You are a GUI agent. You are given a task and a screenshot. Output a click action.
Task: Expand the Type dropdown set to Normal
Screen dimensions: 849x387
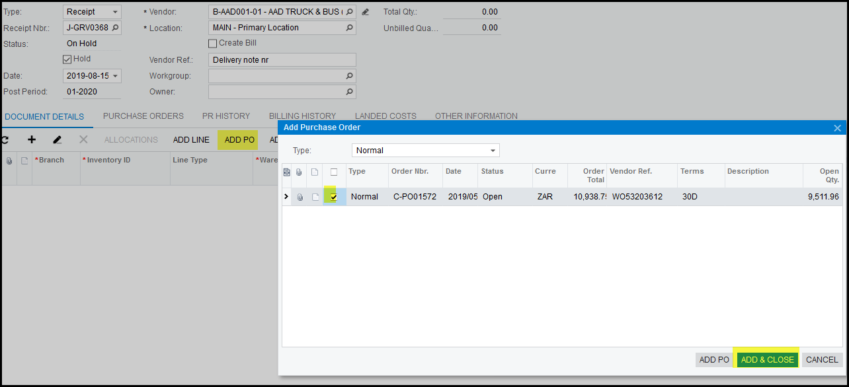point(493,151)
